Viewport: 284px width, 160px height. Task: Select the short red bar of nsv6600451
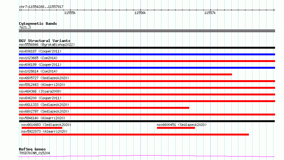coord(176,128)
